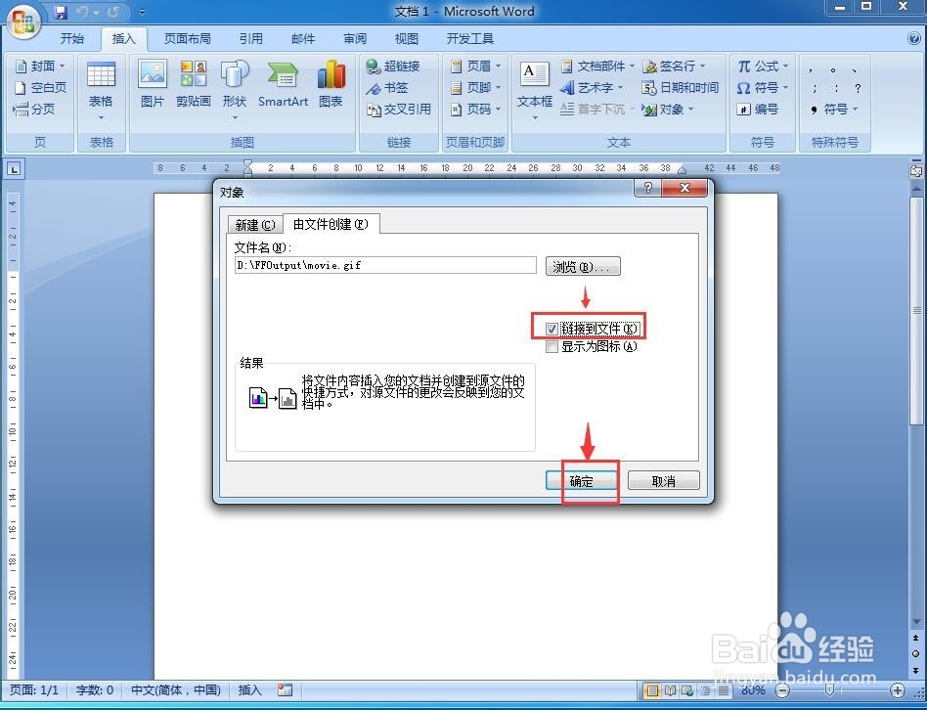Click language indicator 中文(简体，中国)
This screenshot has height=710, width=927.
pos(176,689)
